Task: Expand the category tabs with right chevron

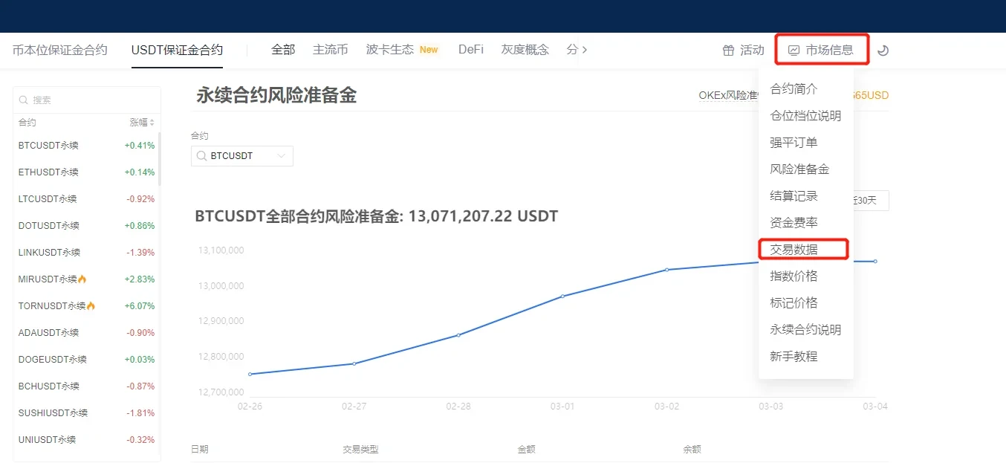Action: point(584,50)
